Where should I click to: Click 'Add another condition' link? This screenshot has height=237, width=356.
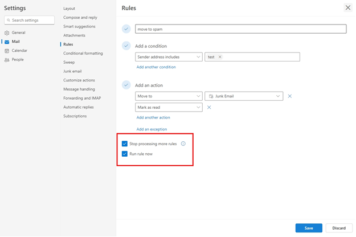[x=156, y=67]
